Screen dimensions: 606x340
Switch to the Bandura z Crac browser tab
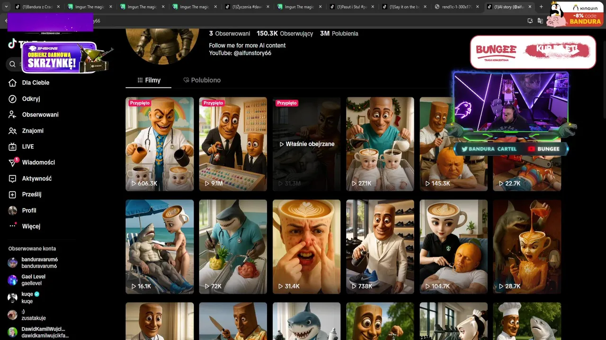point(37,7)
